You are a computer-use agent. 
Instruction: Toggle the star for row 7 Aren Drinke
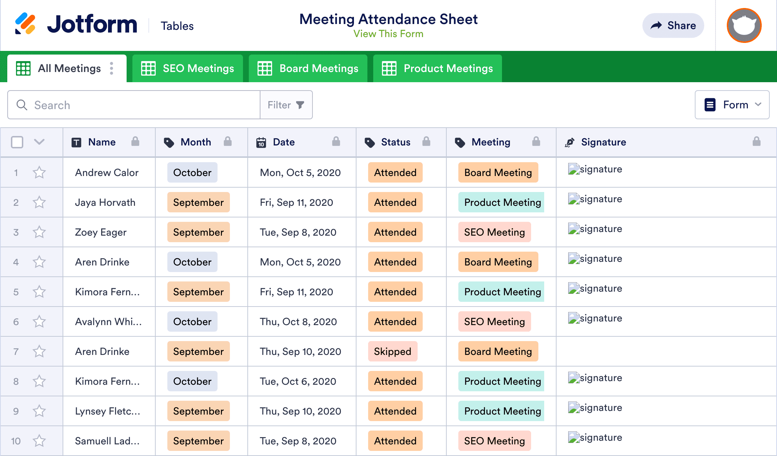39,351
